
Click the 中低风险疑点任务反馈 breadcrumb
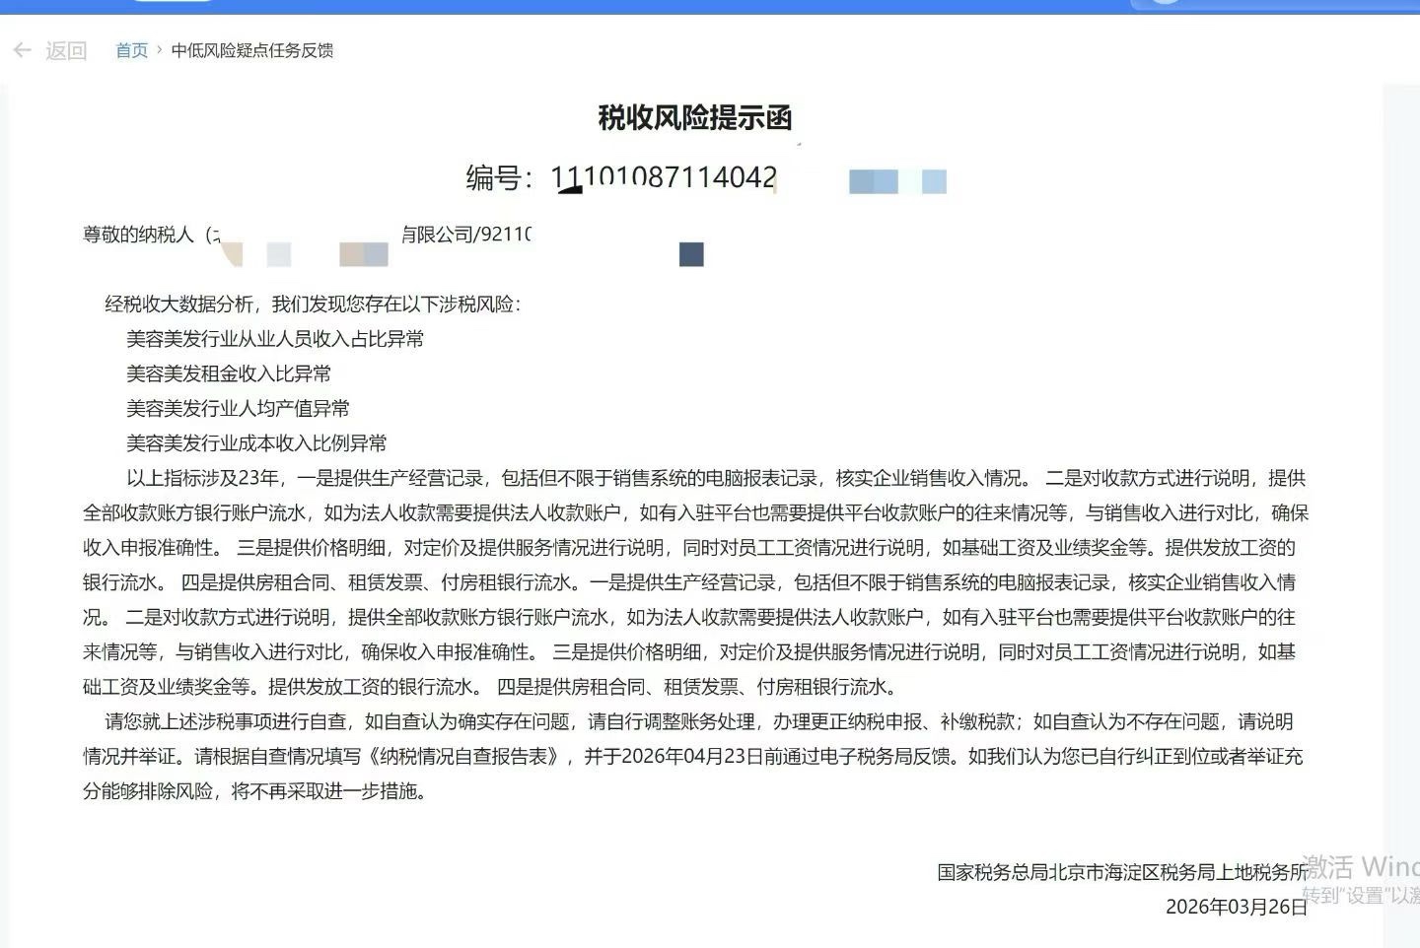click(252, 50)
